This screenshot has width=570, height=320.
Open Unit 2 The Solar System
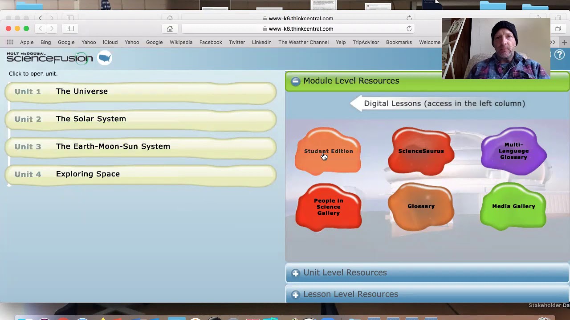(141, 120)
